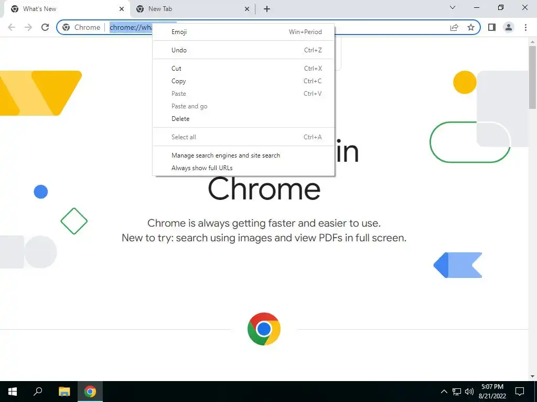
Task: Open the side panel
Action: coord(492,27)
